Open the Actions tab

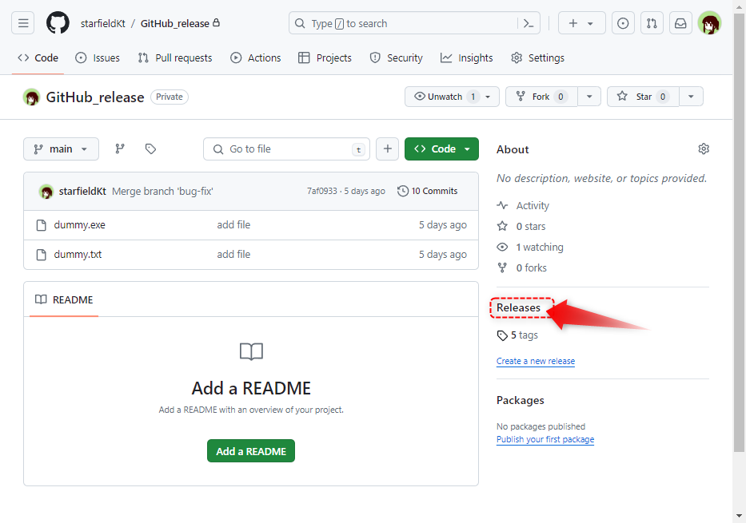click(256, 58)
